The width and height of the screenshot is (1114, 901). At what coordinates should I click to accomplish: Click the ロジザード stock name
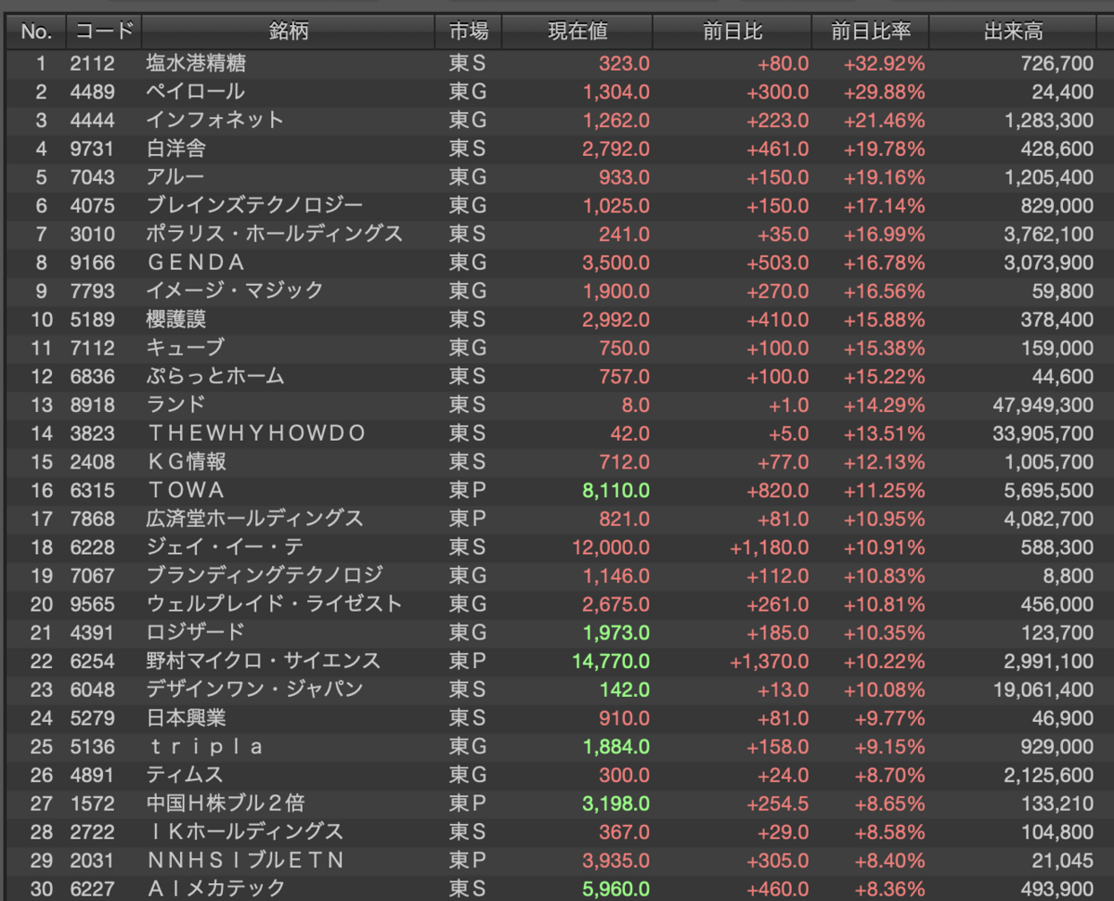(x=196, y=632)
